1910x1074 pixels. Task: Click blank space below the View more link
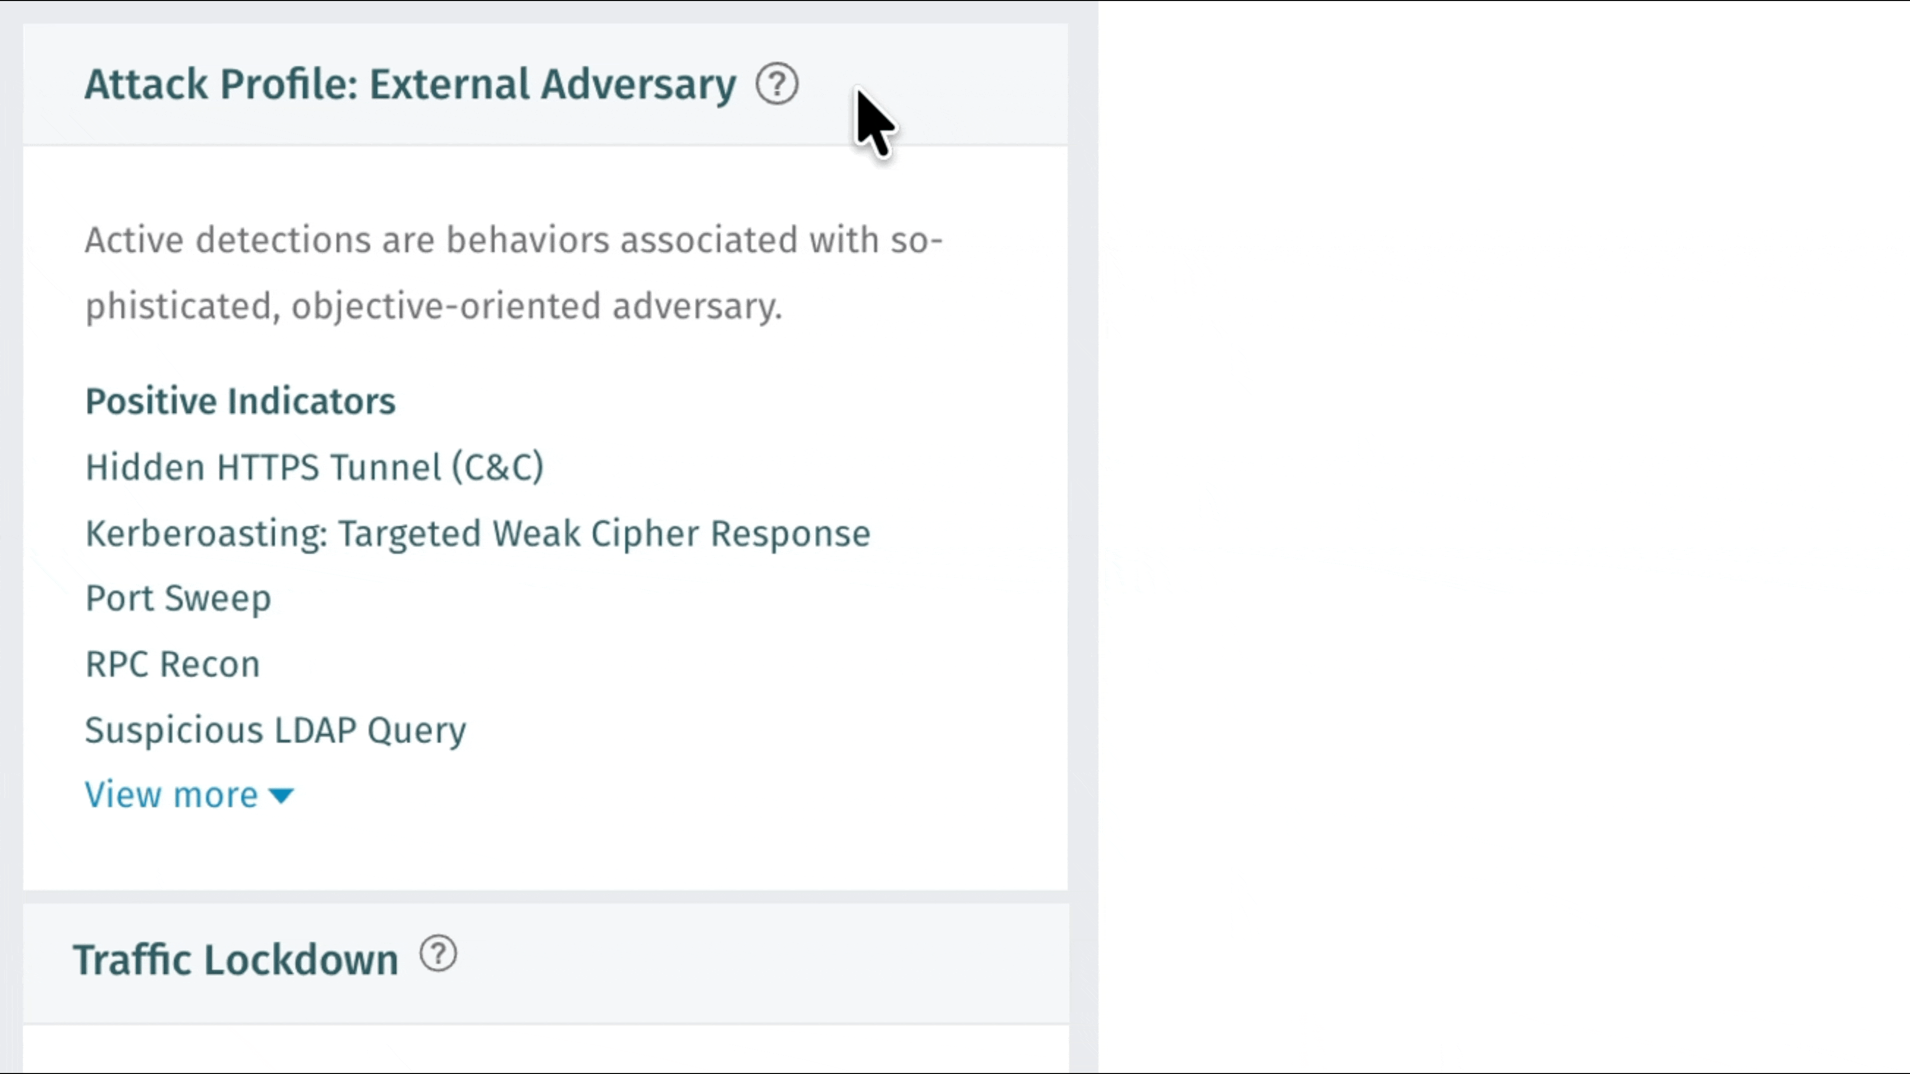pyautogui.click(x=545, y=852)
